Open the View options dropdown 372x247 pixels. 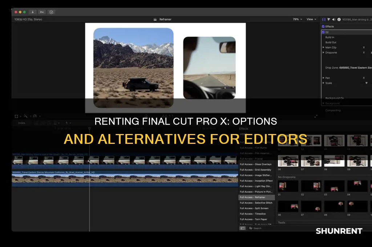click(311, 19)
